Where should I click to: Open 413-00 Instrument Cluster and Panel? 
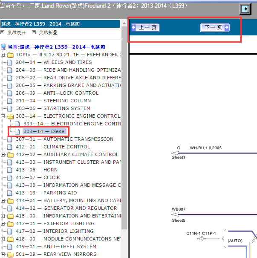coord(68,162)
